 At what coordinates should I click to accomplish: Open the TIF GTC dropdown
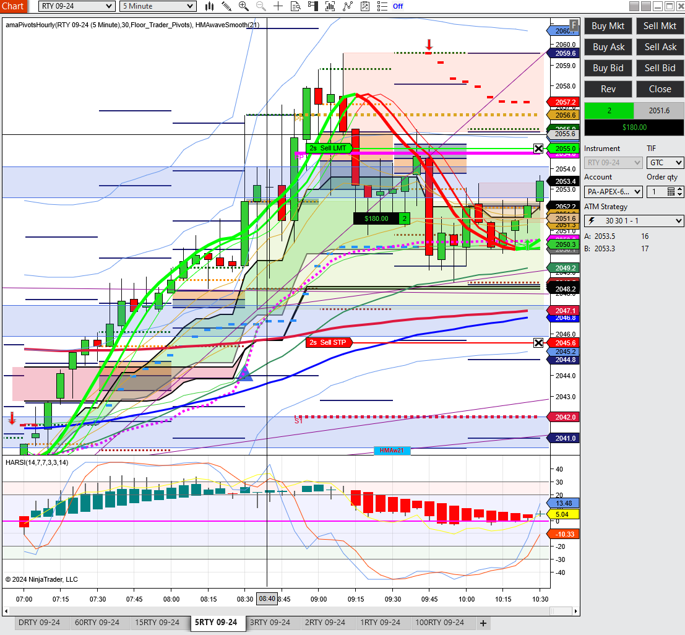[x=665, y=163]
